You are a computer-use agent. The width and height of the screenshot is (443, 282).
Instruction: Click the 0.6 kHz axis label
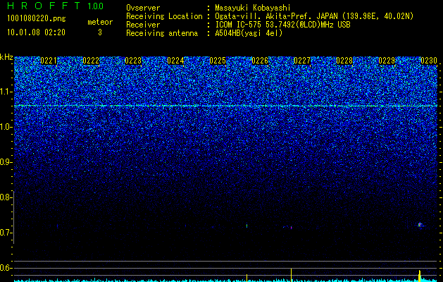(x=6, y=268)
